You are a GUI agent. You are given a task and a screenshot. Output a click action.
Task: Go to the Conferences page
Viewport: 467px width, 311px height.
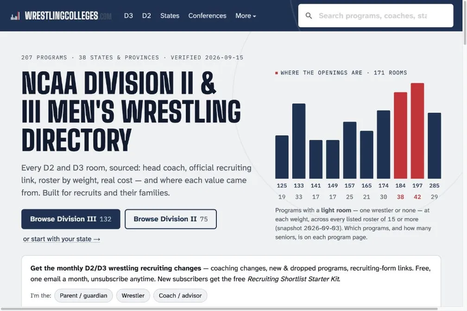pos(207,16)
